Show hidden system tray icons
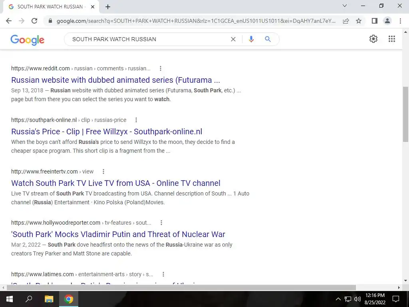Viewport: 409px width, 307px height. (338, 299)
